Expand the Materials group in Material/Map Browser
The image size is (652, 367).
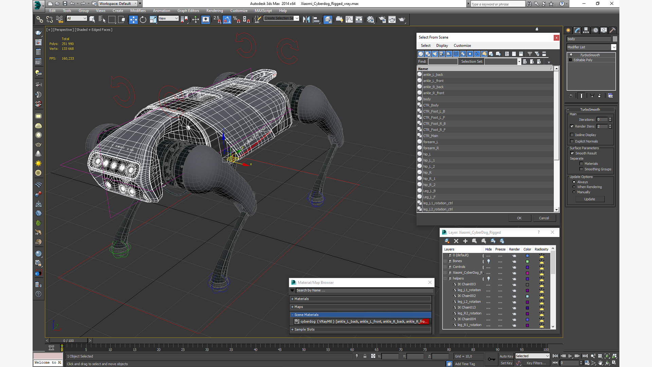[x=292, y=299]
